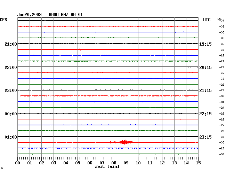Viewport: 226px width, 172px height.
Task: Select the 22:00 local time label
Action: 11,68
